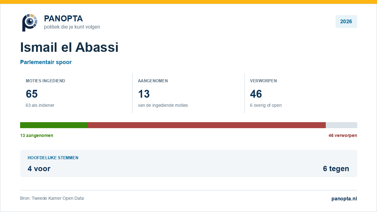This screenshot has width=377, height=212.
Task: Select the 2026 year badge
Action: 346,22
